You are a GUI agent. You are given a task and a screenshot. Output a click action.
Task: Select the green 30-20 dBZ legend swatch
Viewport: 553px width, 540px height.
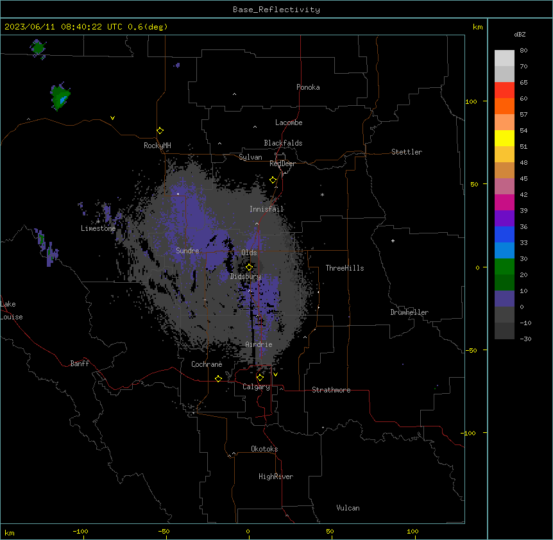coord(504,267)
